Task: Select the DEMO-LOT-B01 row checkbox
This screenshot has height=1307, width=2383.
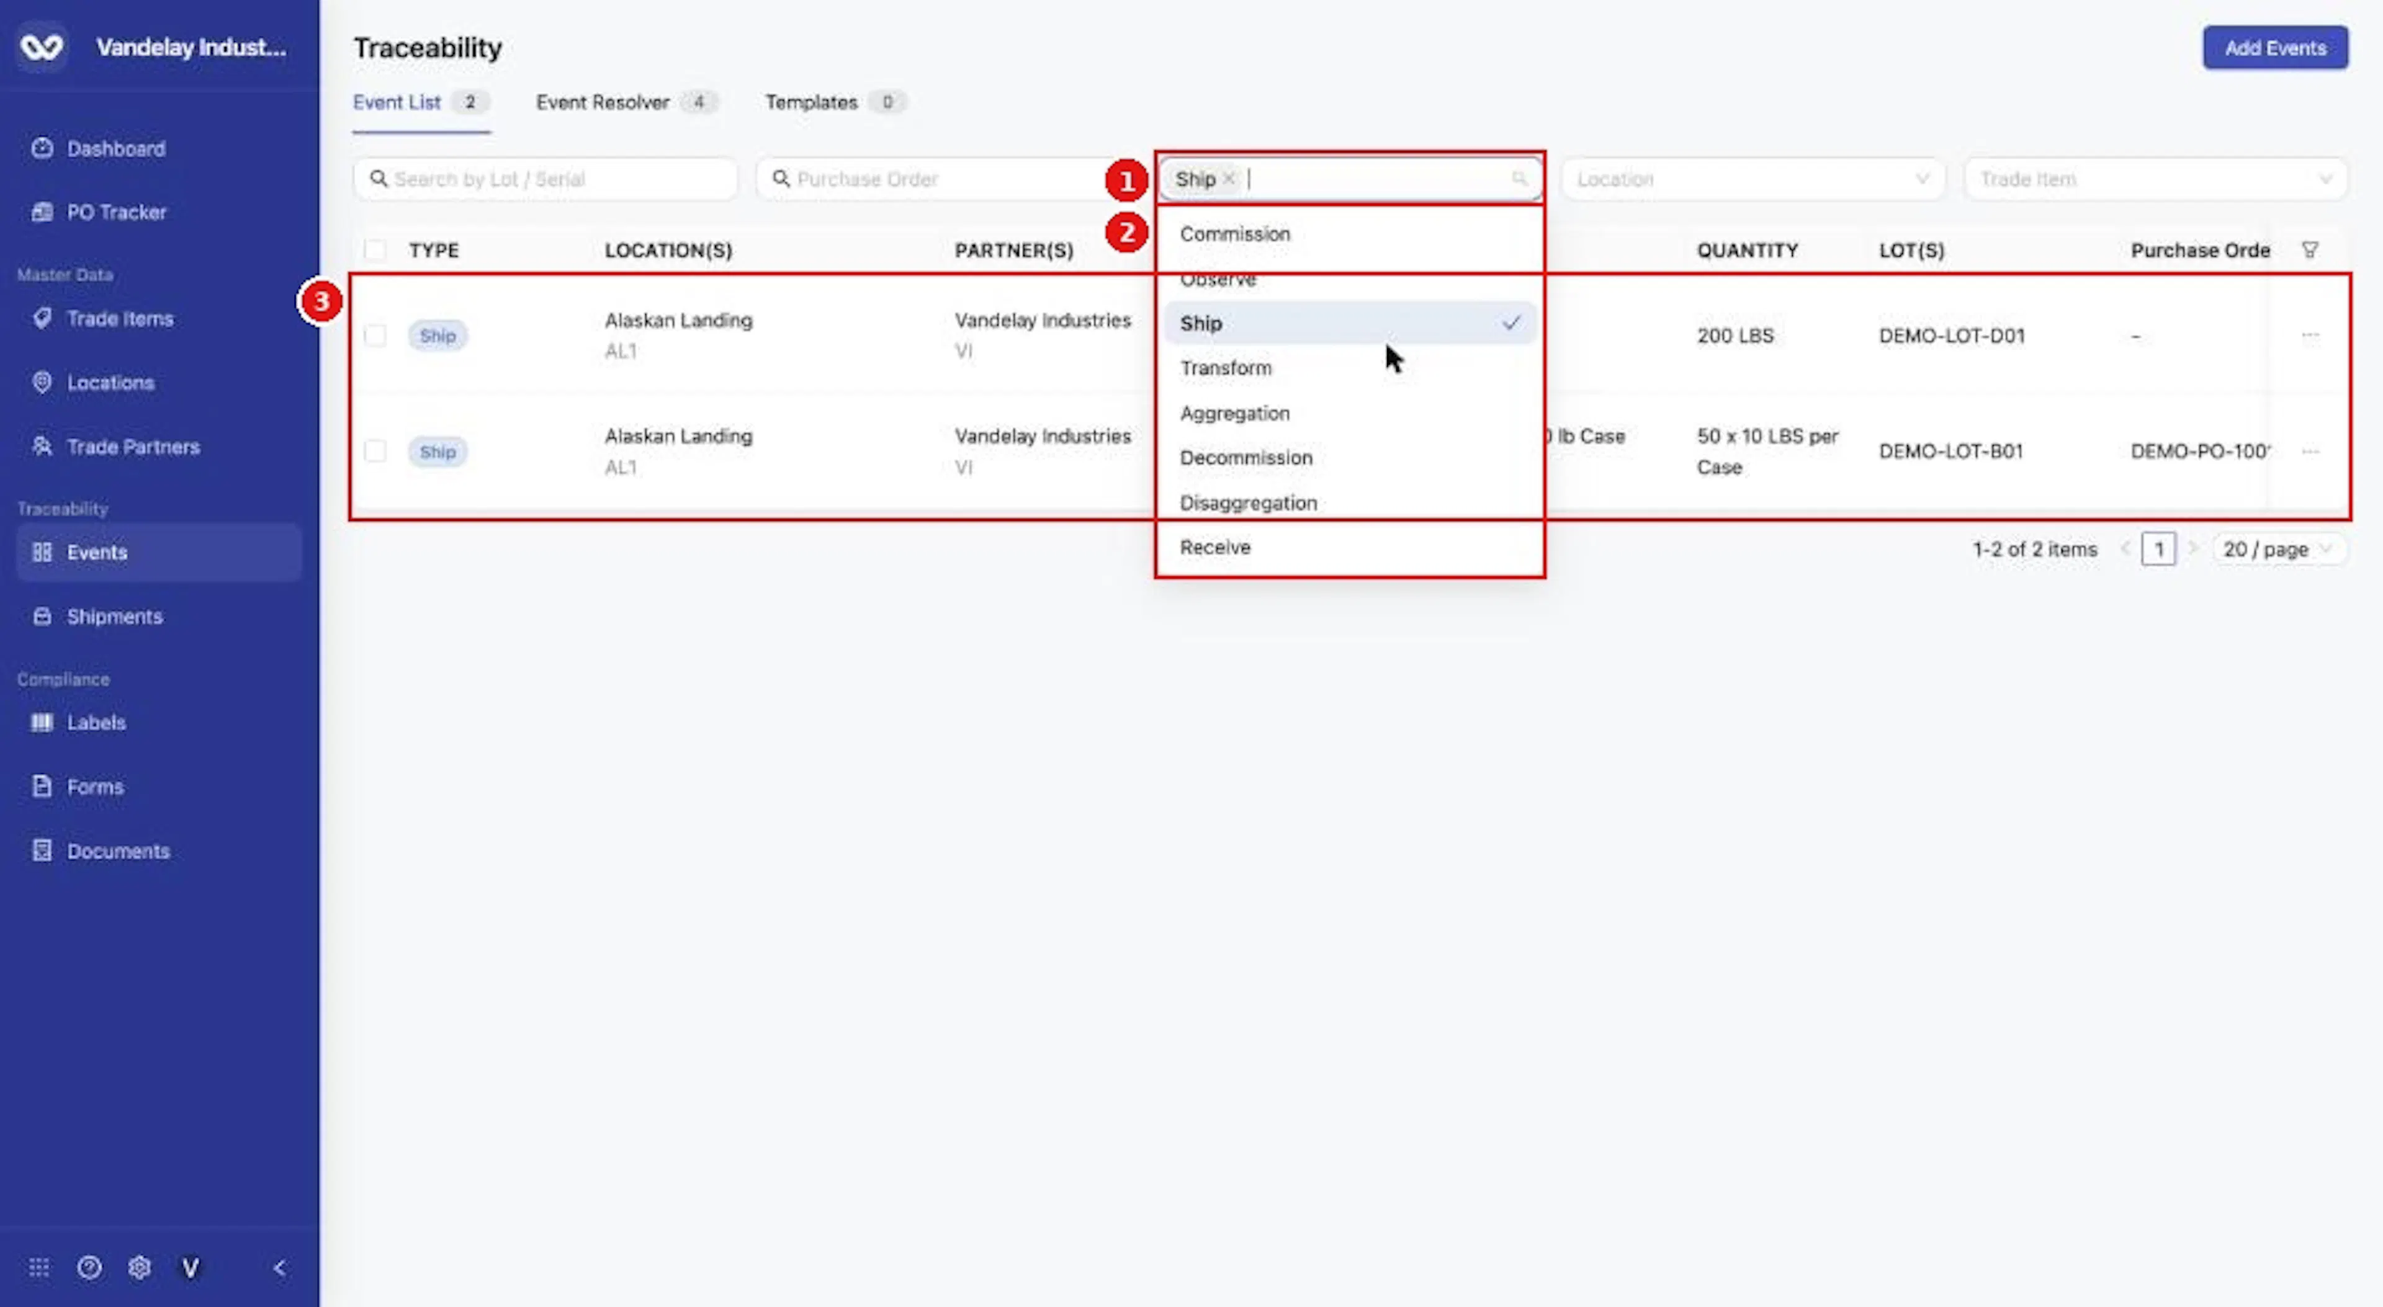Action: [x=375, y=452]
